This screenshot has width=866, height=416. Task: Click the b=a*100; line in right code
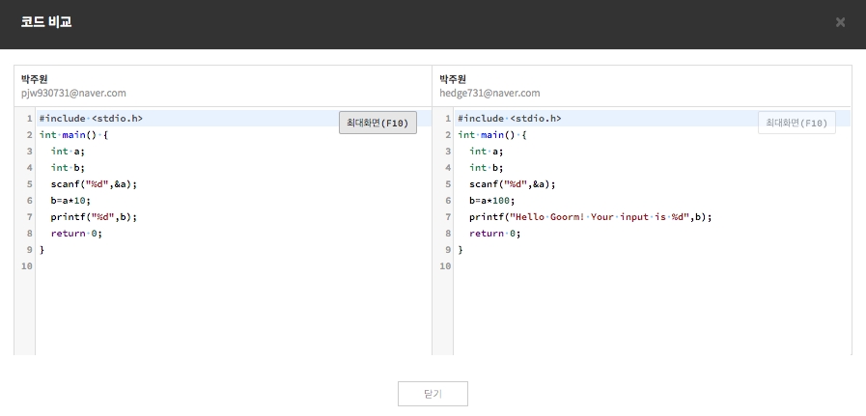point(491,201)
